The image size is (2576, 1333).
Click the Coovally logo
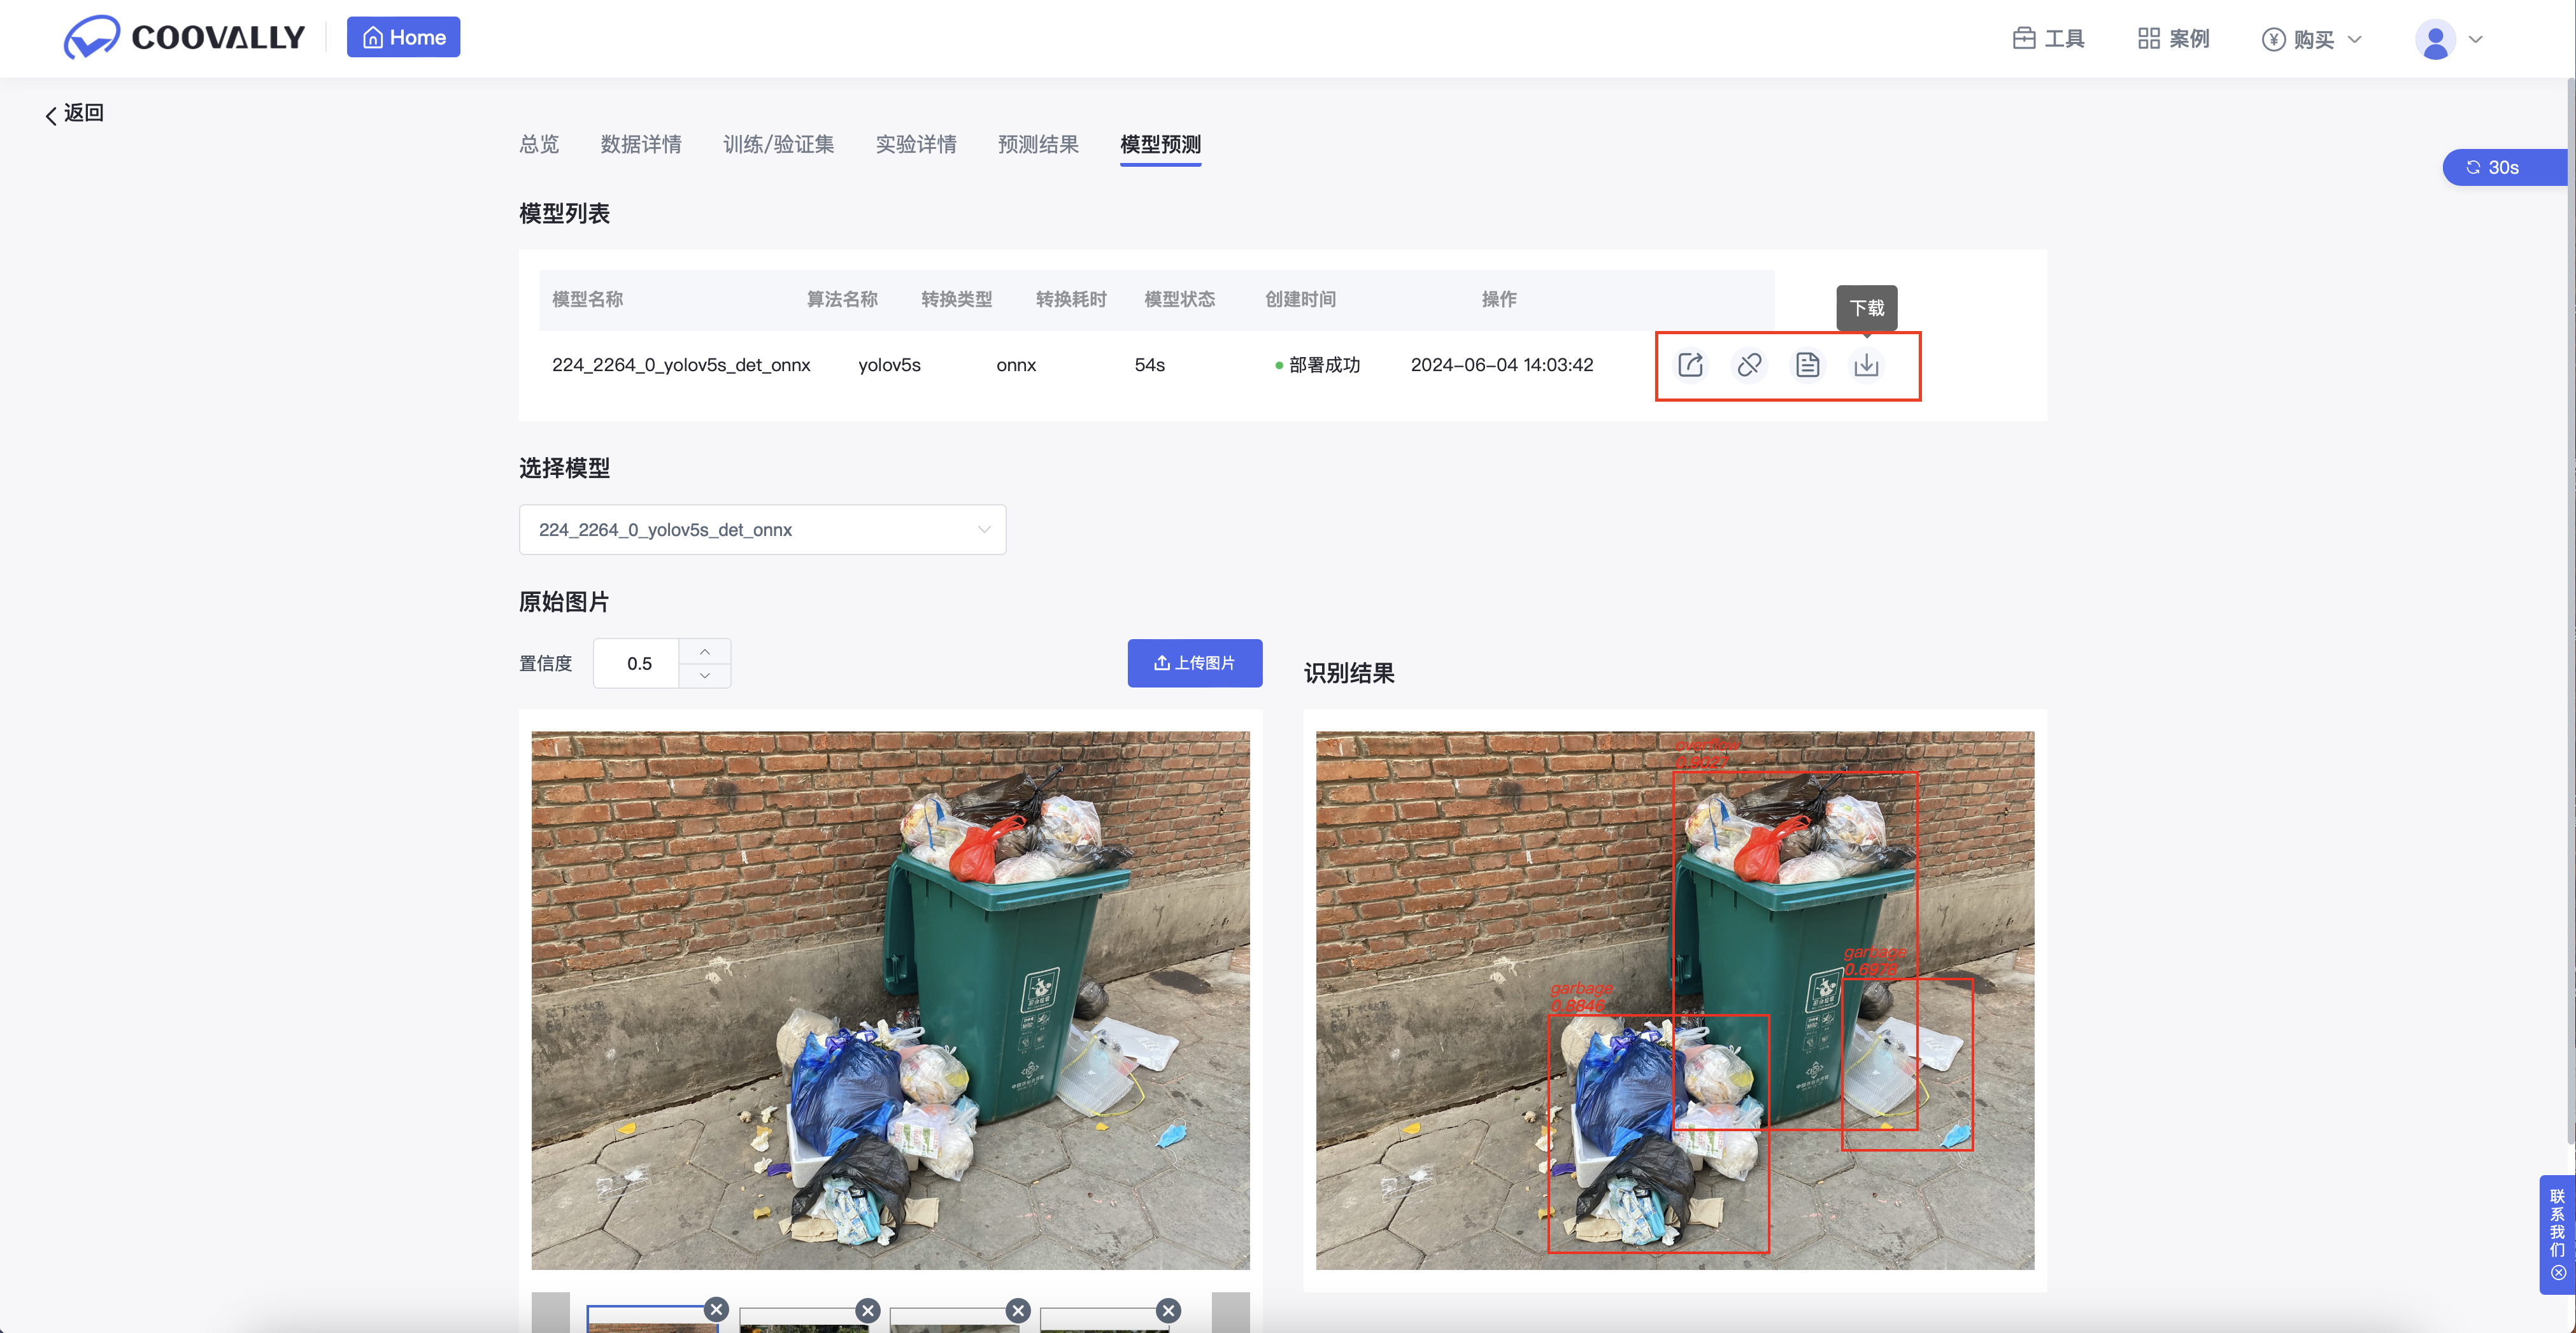coord(185,38)
